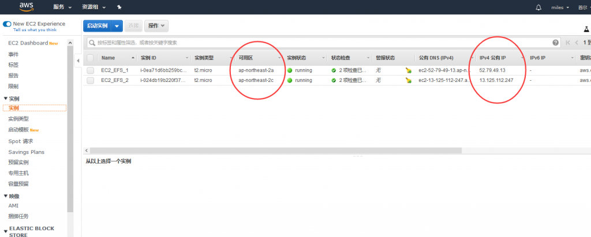This screenshot has width=591, height=237.
Task: Go to first page of results
Action: [568, 43]
